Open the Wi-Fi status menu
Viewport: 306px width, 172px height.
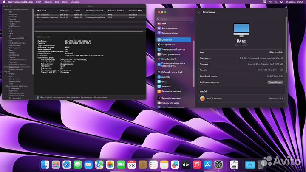click(271, 2)
